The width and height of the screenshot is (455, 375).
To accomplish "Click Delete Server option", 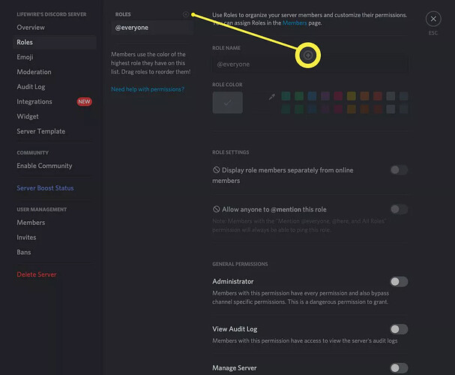I will pos(37,274).
